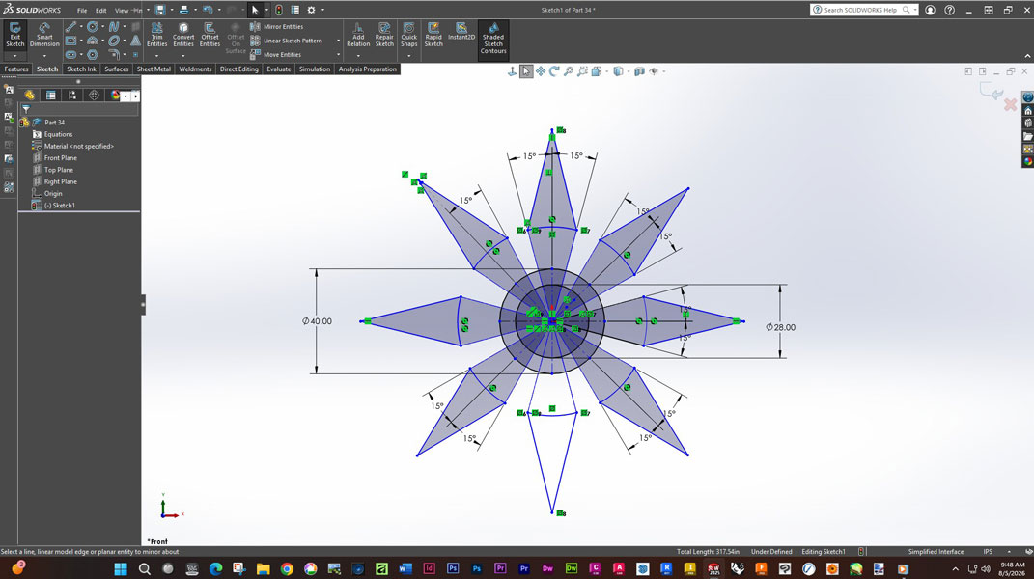Toggle Shaded Sketch Contours
Screen dimensions: 1034x579
click(x=493, y=39)
